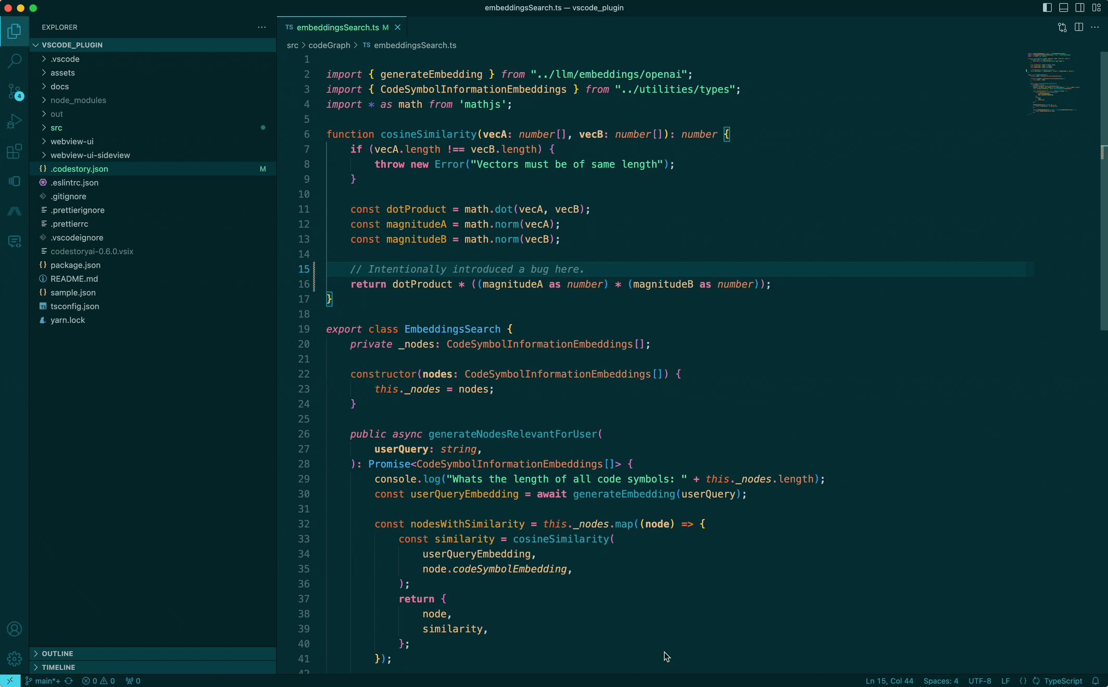
Task: Expand the OUTLINE section
Action: tap(57, 653)
